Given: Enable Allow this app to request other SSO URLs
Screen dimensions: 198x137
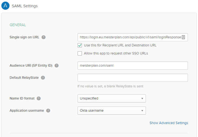Looking at the screenshot, I should [x=80, y=53].
